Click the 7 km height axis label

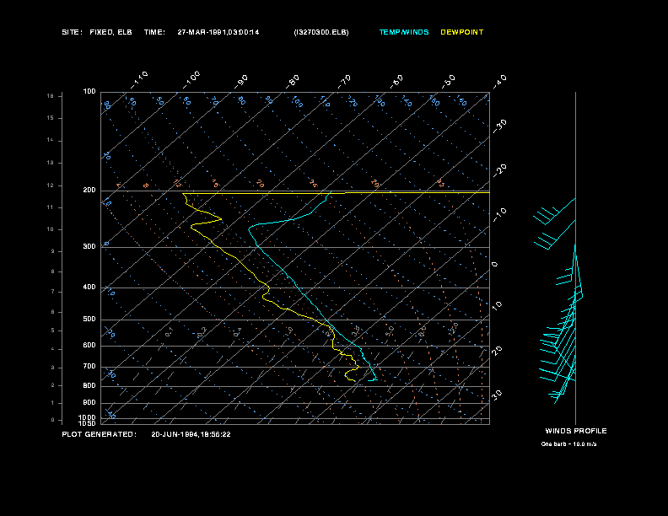pos(53,292)
